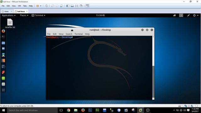Launch the terminal icon in Kali dock
This screenshot has width=201, height=113.
pos(3,37)
